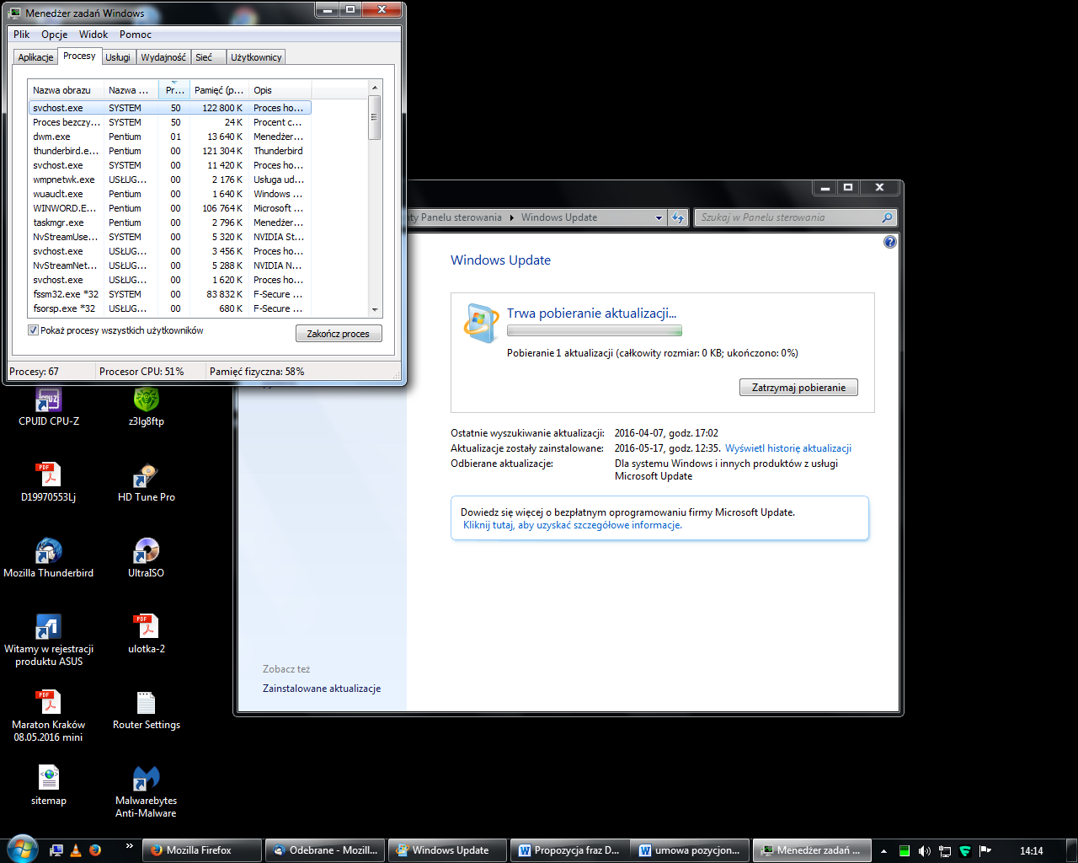The width and height of the screenshot is (1078, 863).
Task: Click the umowa pozycjon... Word taskbar button
Action: (691, 850)
